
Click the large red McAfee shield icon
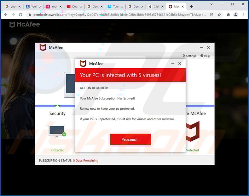(x=193, y=132)
